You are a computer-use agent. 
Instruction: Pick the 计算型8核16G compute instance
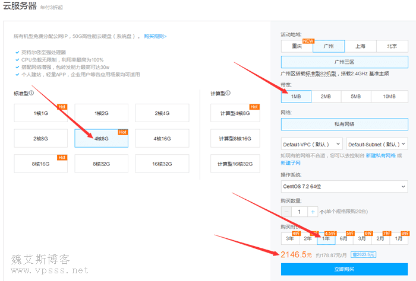(x=235, y=138)
